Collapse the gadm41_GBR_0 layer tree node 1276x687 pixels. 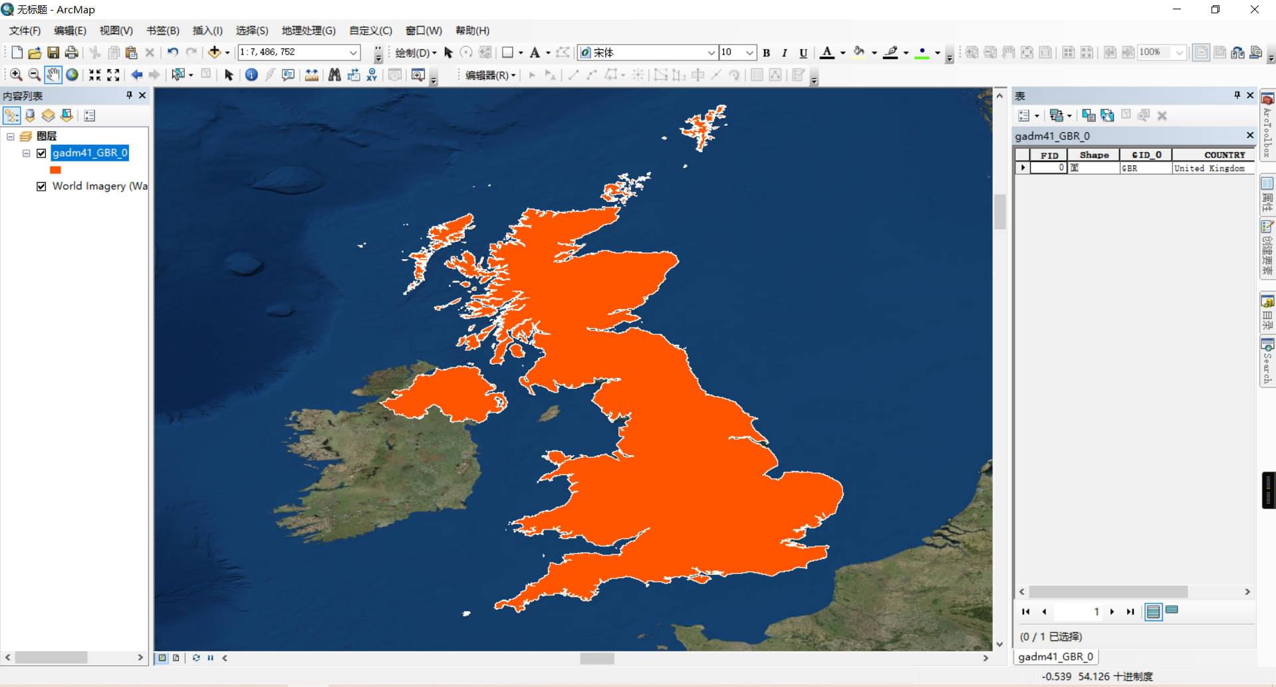coord(27,153)
